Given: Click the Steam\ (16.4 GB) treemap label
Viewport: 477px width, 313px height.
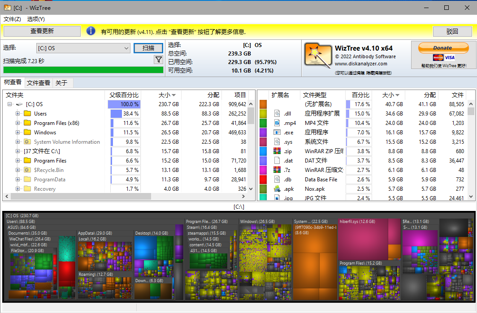Looking at the screenshot, I should point(202,227).
